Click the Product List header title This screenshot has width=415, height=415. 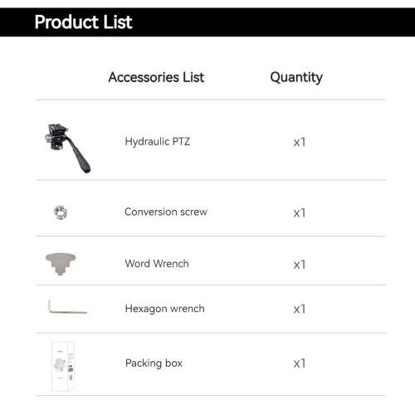pos(83,22)
